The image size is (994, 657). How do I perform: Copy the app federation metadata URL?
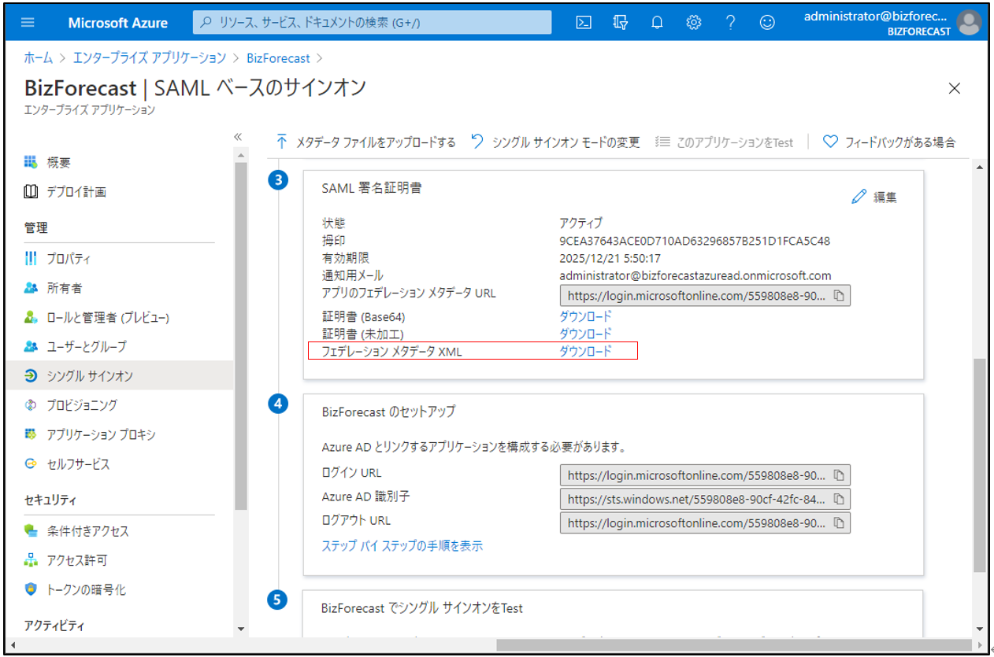tap(839, 296)
